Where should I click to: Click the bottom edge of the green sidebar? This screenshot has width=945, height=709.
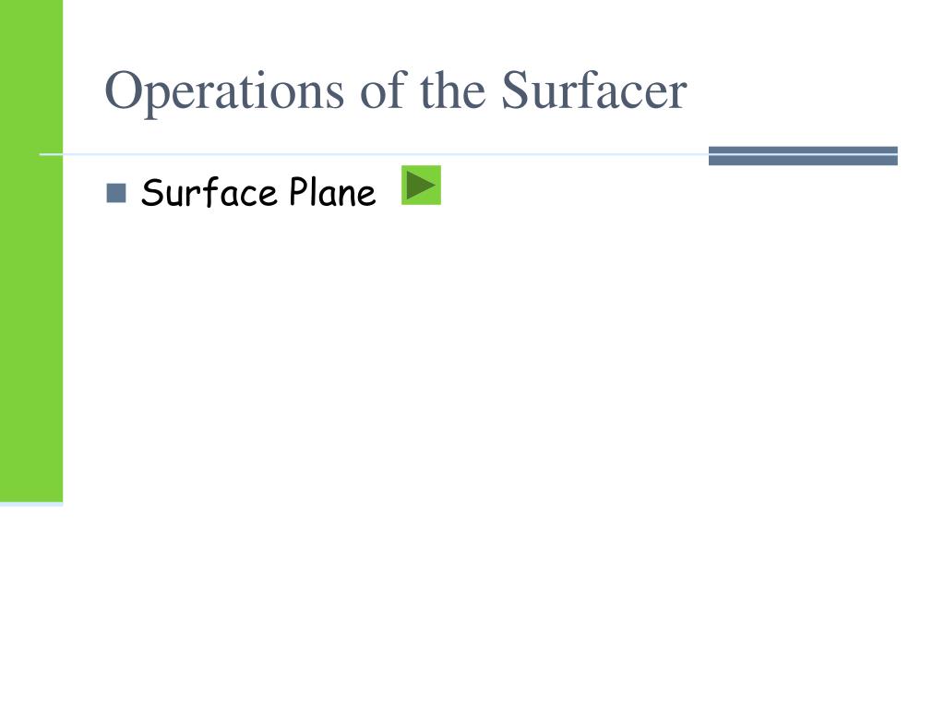(x=31, y=501)
